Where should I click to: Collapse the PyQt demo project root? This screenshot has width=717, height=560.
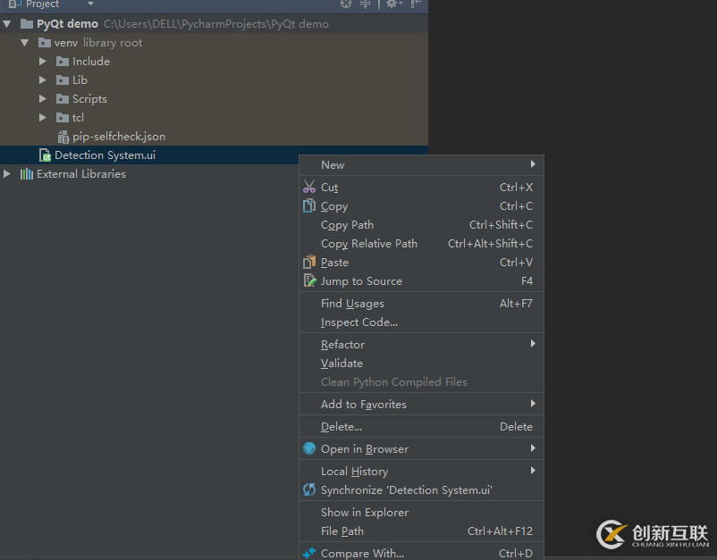[x=7, y=24]
